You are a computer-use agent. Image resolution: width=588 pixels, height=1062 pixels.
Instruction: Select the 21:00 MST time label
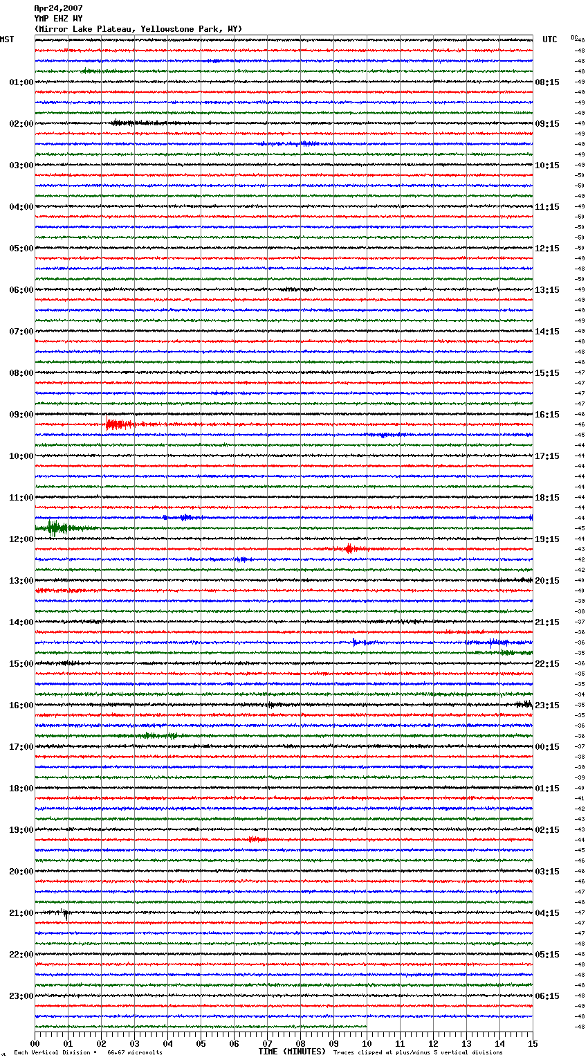click(x=21, y=913)
